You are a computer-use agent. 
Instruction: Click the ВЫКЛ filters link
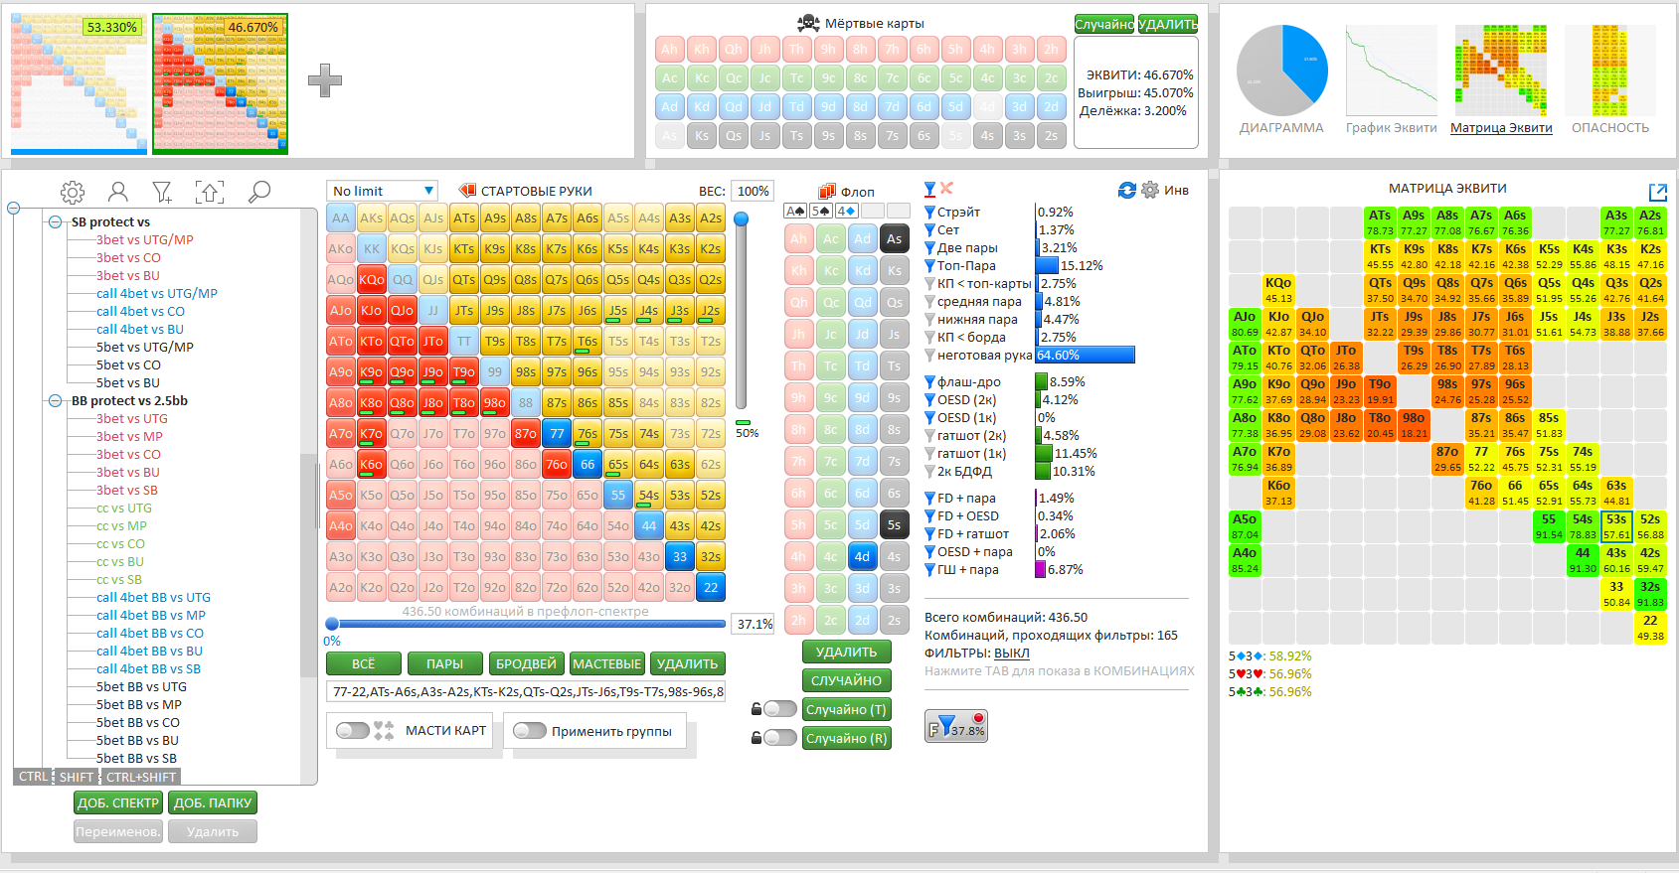[1012, 654]
